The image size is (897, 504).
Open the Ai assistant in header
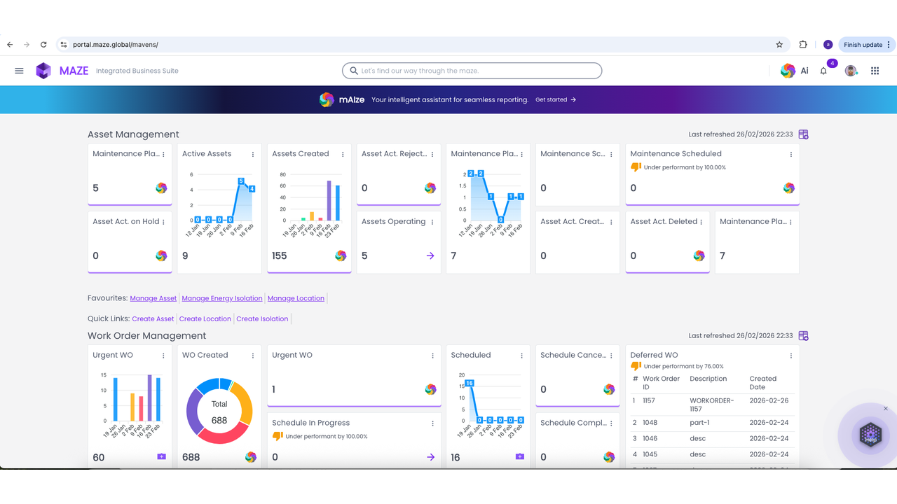point(795,71)
